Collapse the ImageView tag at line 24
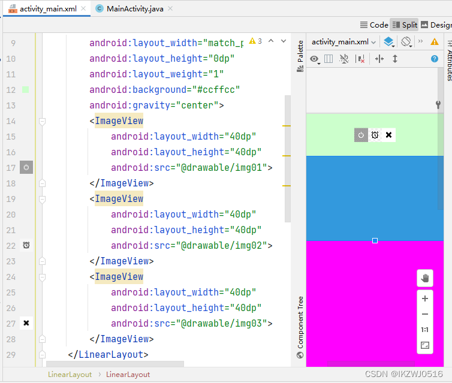The image size is (452, 383). 42,277
